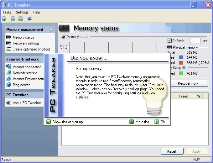The height and width of the screenshot is (163, 213).
Task: Click the refresh seconds input field
Action: pos(195,41)
